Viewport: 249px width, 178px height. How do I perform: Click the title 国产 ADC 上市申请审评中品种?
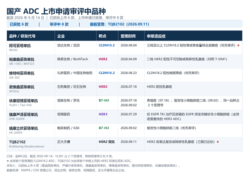pos(56,11)
